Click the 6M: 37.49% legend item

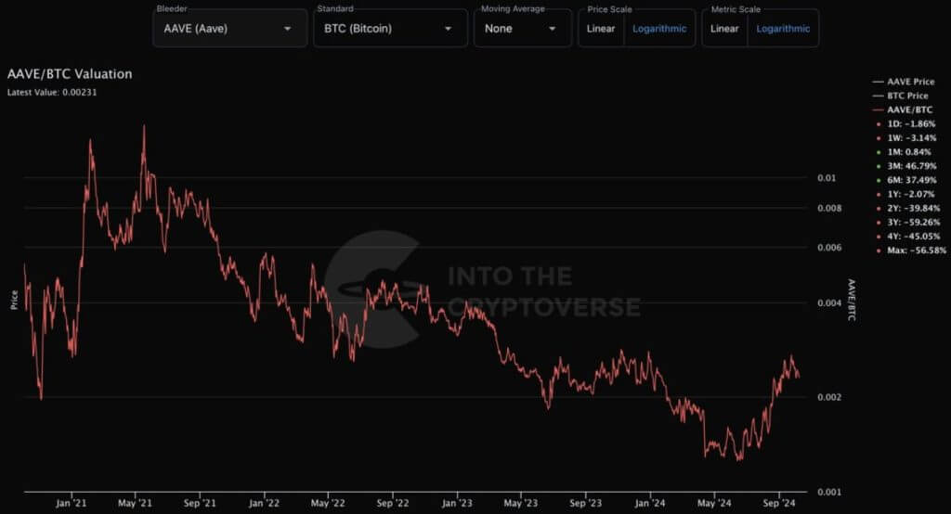(x=906, y=180)
